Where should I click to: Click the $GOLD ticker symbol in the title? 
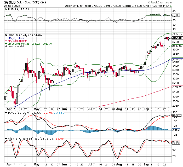point(6,2)
